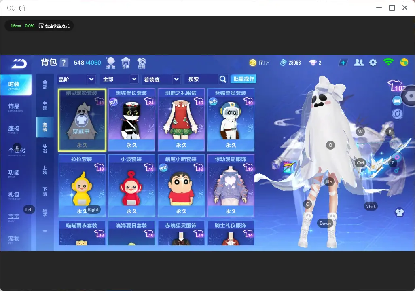Select the pink female gender icon

click(397, 158)
